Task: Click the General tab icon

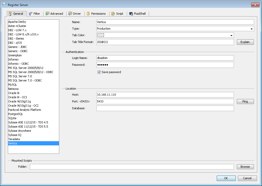Action: click(10, 14)
